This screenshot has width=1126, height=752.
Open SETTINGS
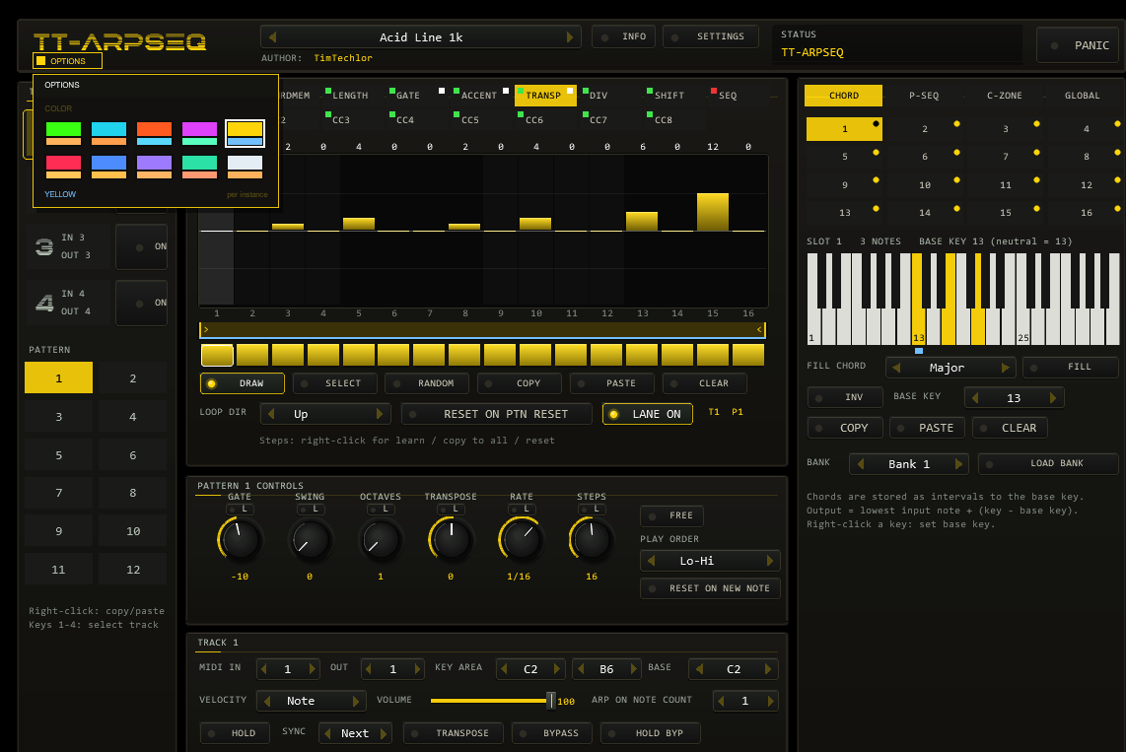(x=710, y=36)
